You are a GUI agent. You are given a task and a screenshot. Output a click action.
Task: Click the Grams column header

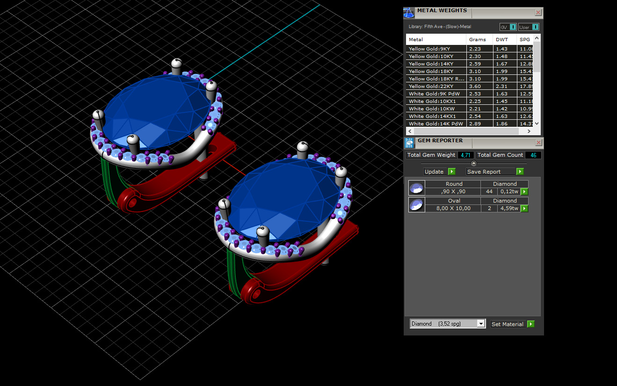pyautogui.click(x=479, y=39)
